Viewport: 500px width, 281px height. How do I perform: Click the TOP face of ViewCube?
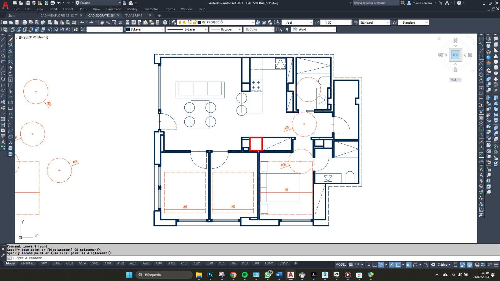[455, 55]
